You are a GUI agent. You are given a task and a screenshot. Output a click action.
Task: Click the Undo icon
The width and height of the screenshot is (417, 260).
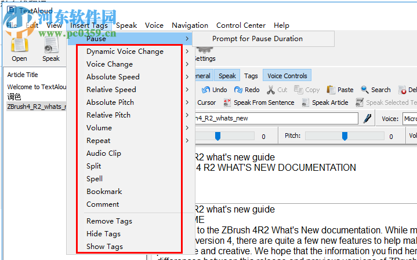[205, 90]
